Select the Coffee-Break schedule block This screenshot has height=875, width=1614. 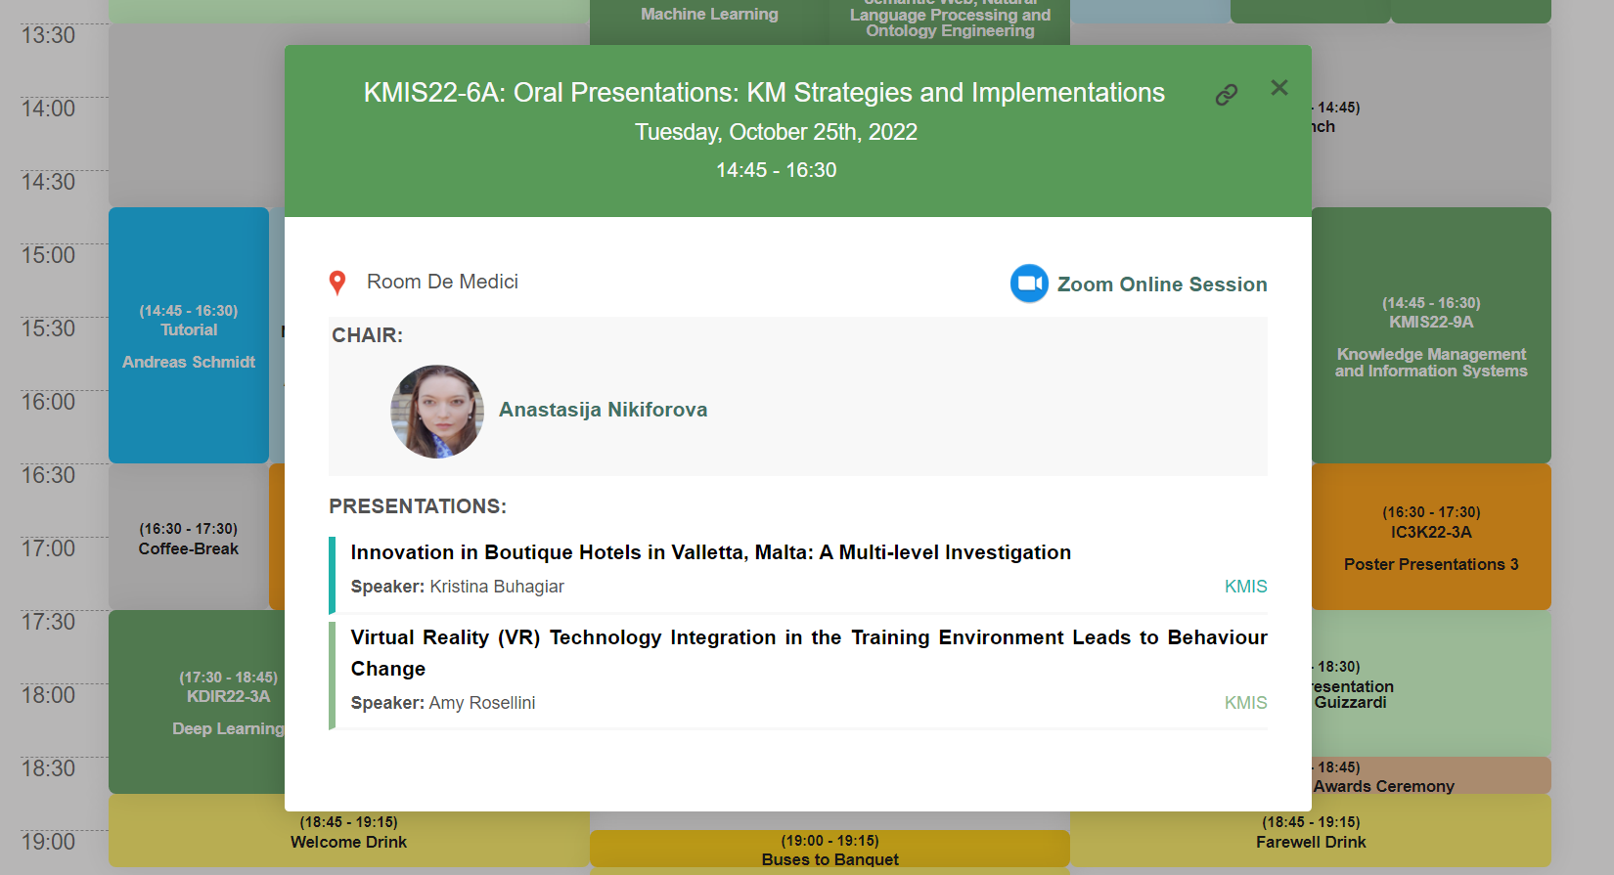point(188,539)
